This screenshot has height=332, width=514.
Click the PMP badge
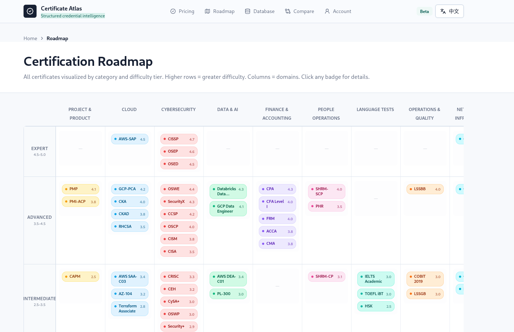coord(80,189)
